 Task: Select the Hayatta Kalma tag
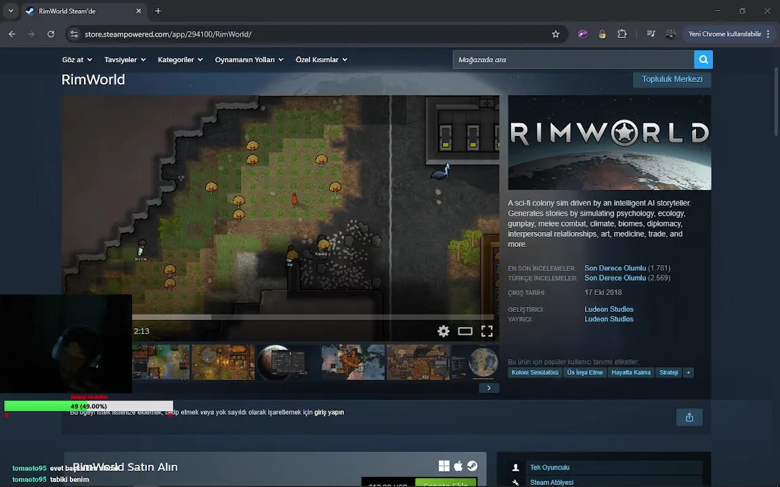tap(631, 373)
